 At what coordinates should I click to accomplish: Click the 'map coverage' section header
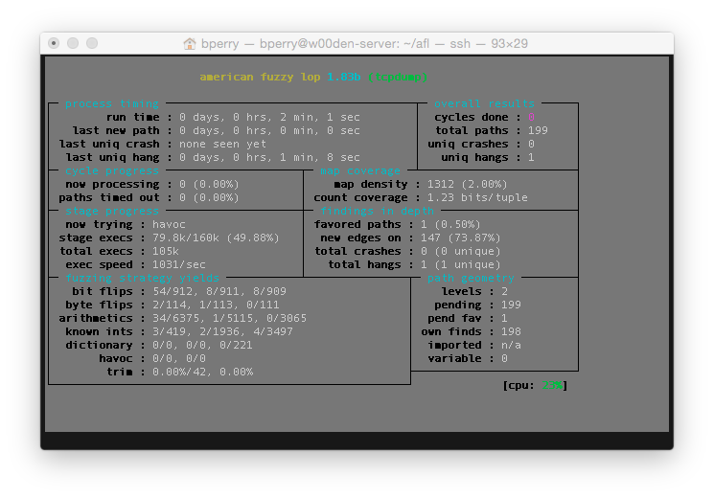[x=360, y=170]
